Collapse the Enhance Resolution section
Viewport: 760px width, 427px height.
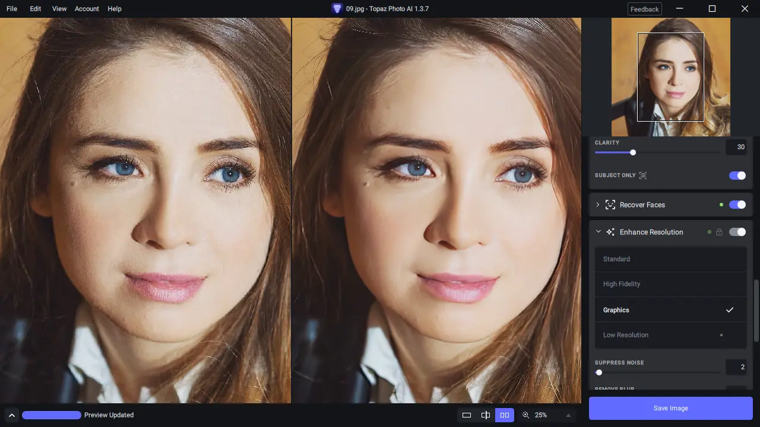(x=598, y=232)
